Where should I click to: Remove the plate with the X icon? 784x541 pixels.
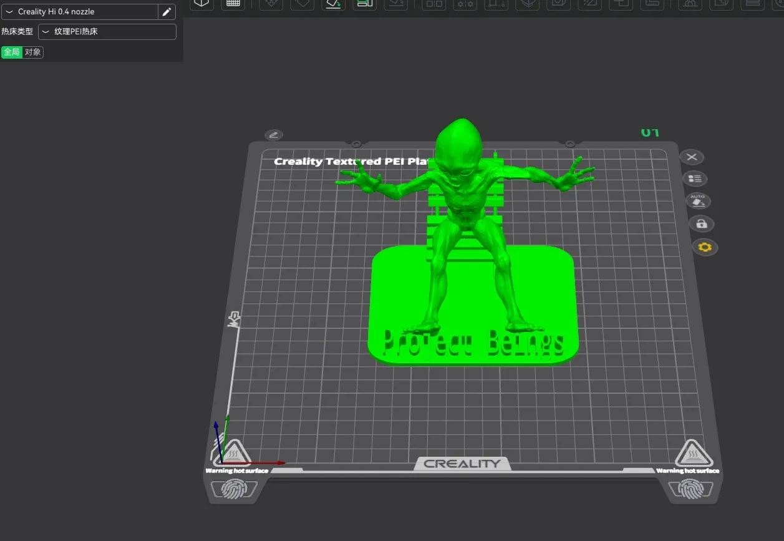pos(692,157)
